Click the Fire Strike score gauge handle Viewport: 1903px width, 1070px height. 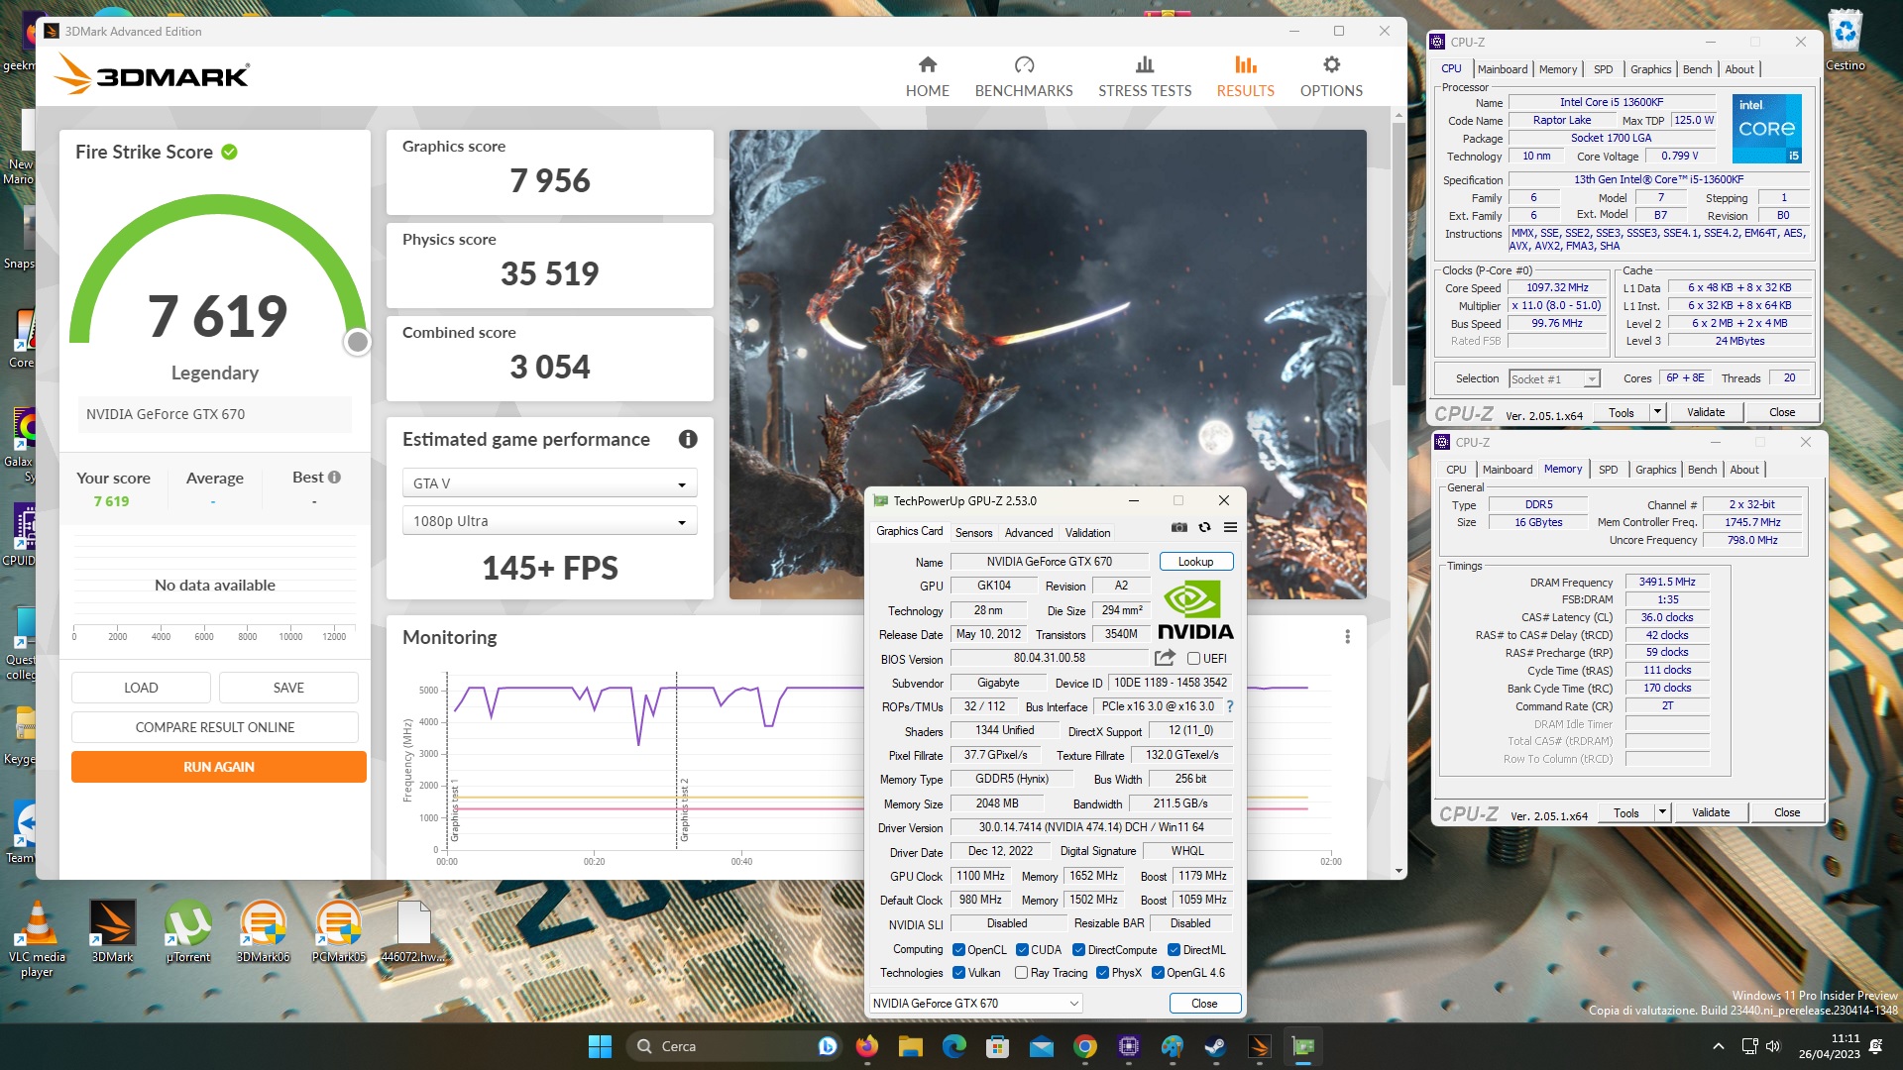point(357,342)
